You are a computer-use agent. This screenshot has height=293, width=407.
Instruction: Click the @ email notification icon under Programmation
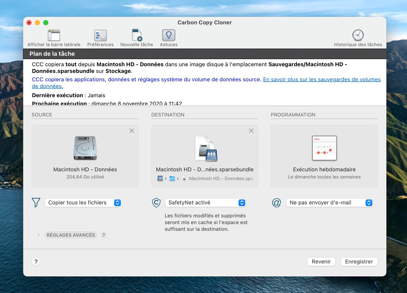click(x=276, y=203)
